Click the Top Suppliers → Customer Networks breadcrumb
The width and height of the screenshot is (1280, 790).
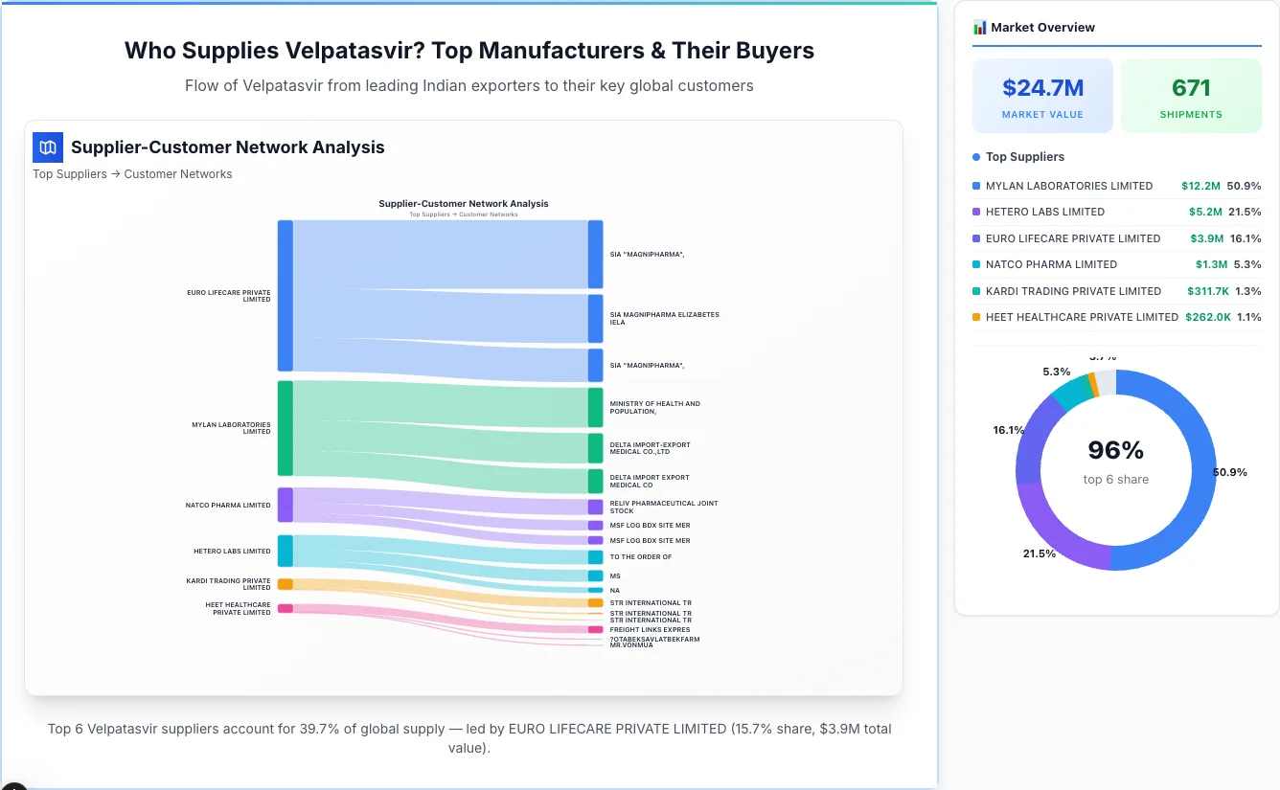(x=132, y=173)
